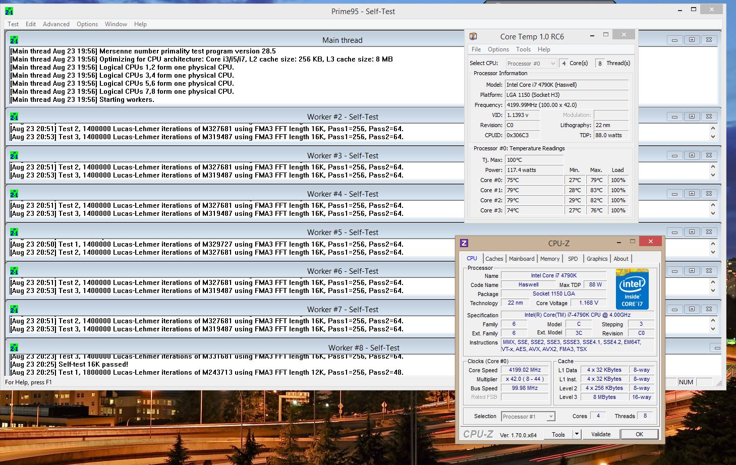
Task: Open Prime95's Help menu
Action: [x=140, y=24]
